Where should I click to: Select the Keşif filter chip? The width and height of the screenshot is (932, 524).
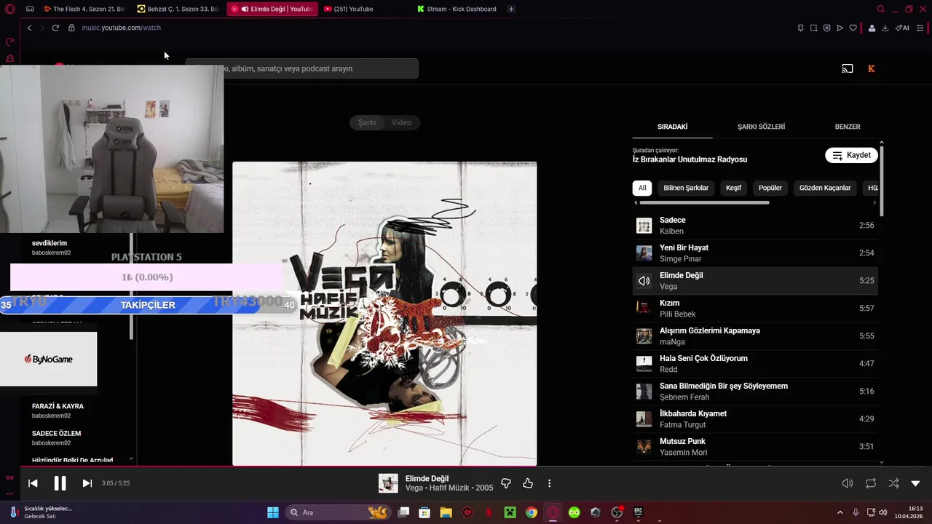coord(733,188)
